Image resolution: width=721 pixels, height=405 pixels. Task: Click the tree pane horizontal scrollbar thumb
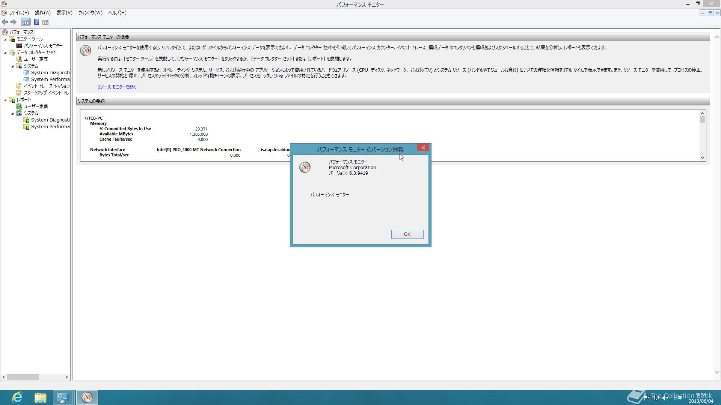pyautogui.click(x=23, y=377)
